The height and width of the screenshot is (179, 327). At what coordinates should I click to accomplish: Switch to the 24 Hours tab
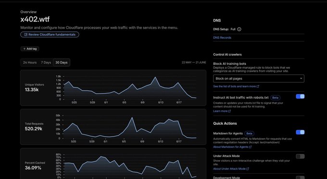tap(30, 62)
